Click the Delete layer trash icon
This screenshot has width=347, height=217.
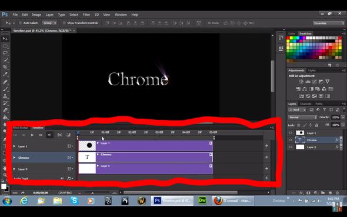point(337,193)
